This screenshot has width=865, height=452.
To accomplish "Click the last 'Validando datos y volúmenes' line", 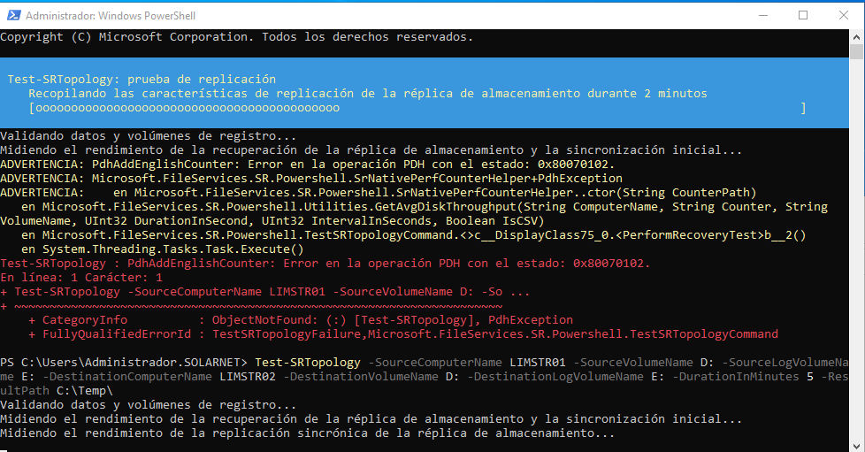I will click(x=149, y=405).
